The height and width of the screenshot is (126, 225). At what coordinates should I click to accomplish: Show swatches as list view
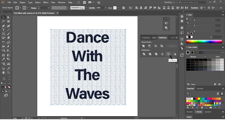(x=218, y=93)
